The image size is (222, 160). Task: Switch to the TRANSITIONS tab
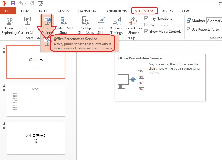tap(88, 11)
